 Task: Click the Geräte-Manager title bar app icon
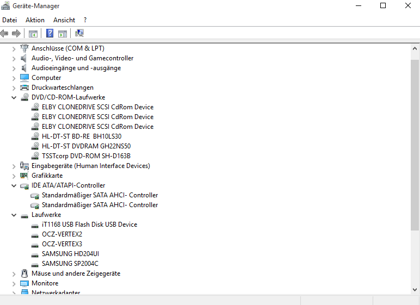point(5,5)
